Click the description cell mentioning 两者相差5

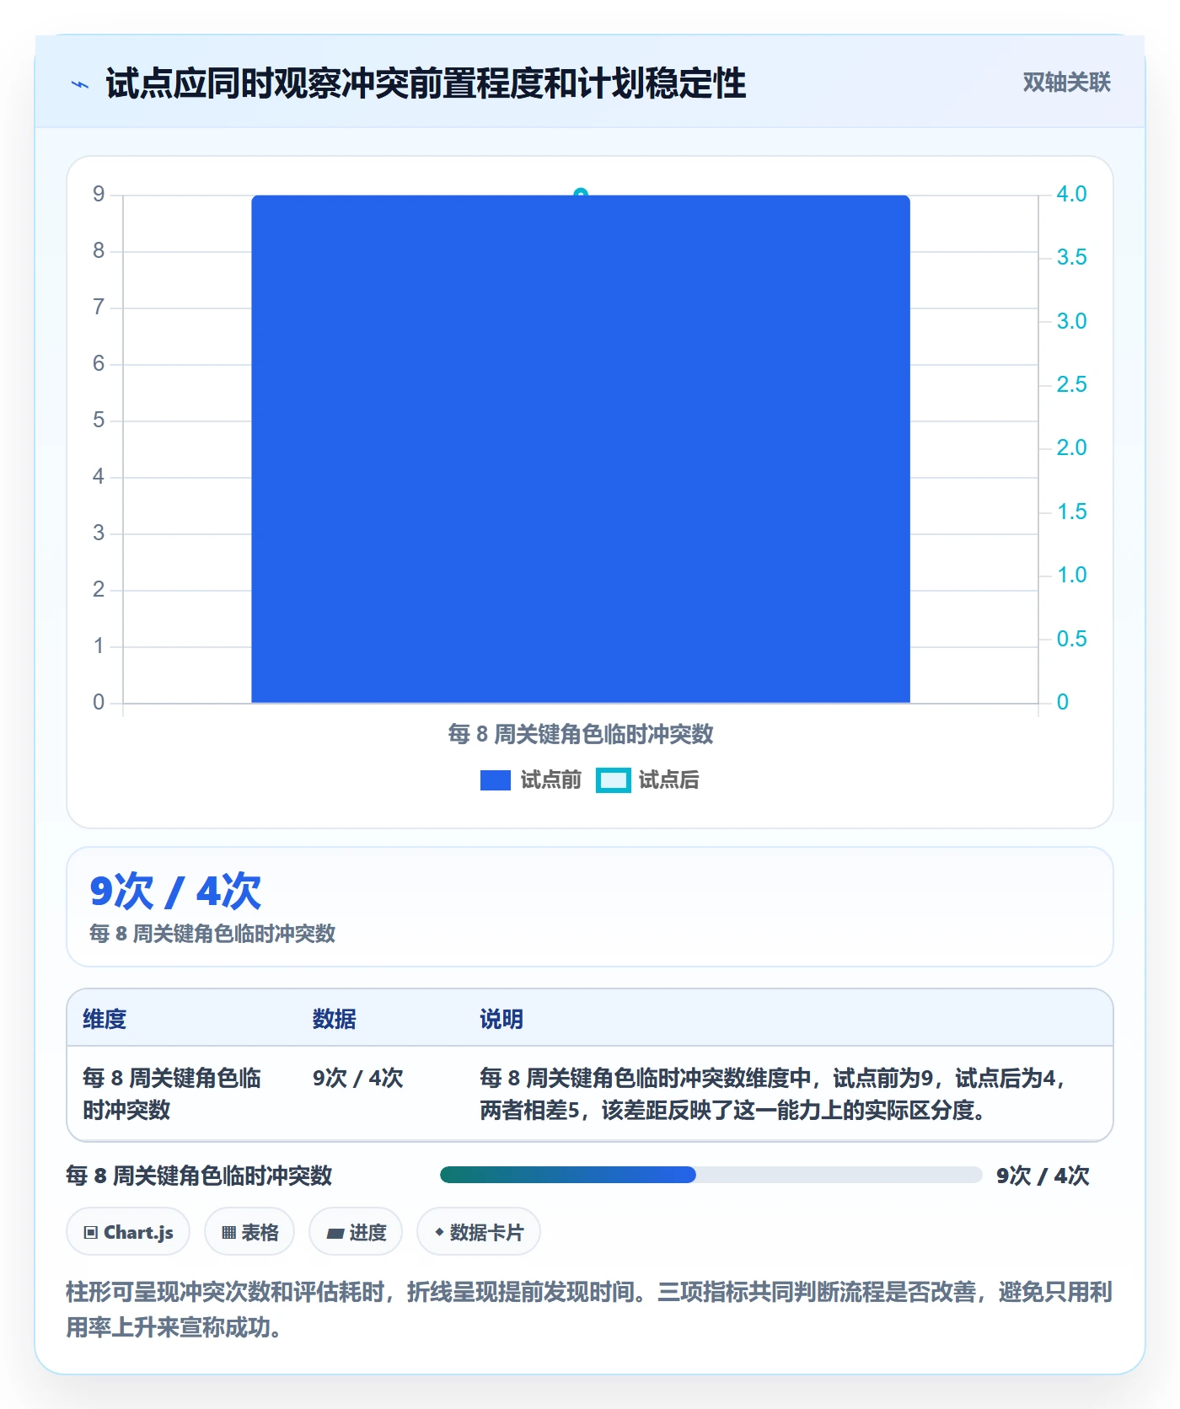pyautogui.click(x=773, y=1094)
